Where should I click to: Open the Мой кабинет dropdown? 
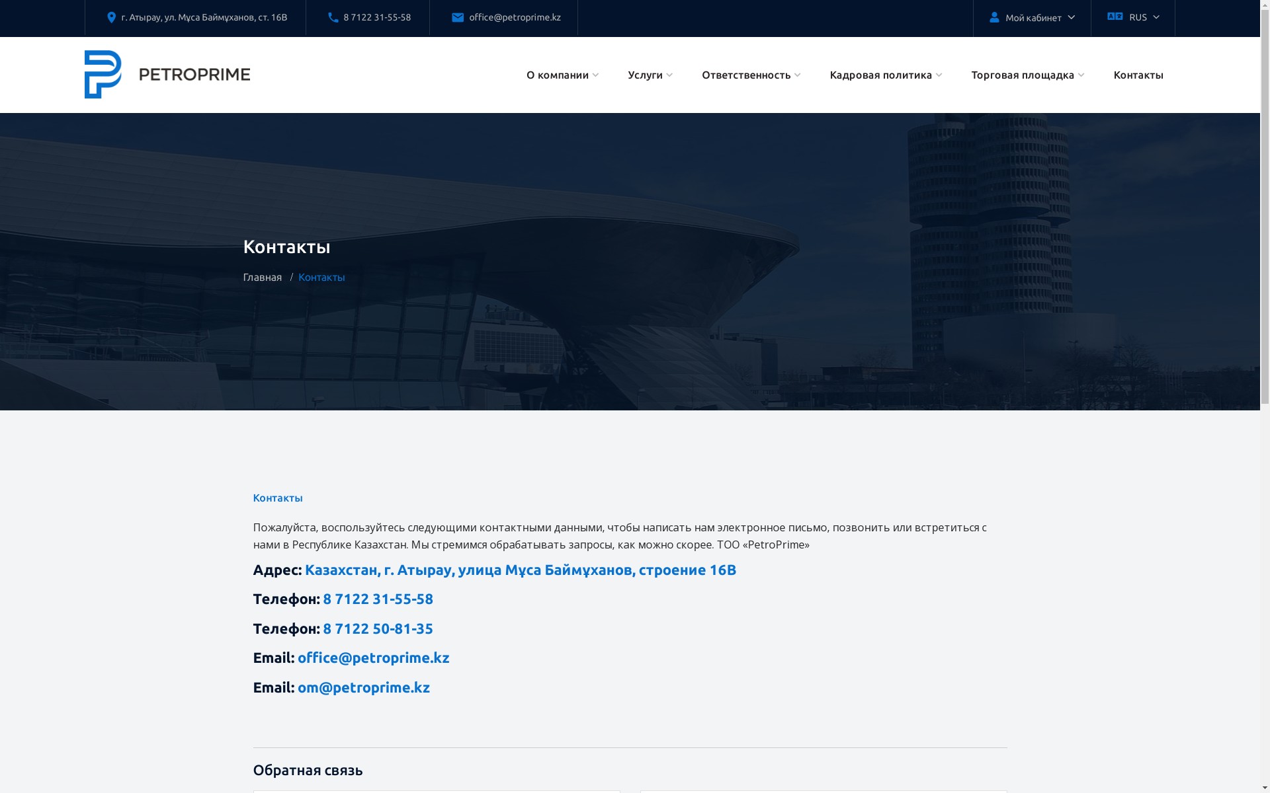click(1033, 18)
